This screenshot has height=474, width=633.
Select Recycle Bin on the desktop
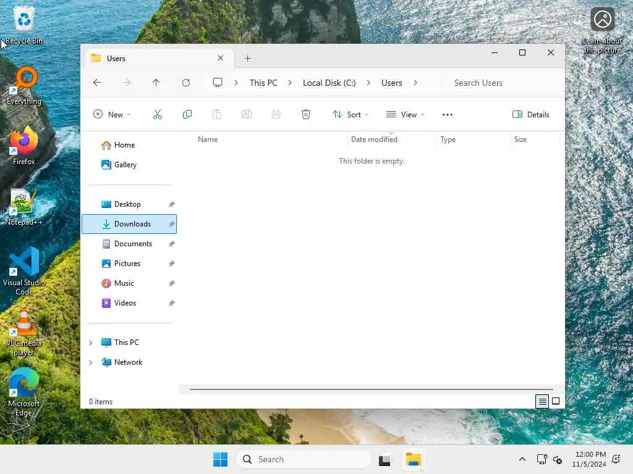point(24,26)
